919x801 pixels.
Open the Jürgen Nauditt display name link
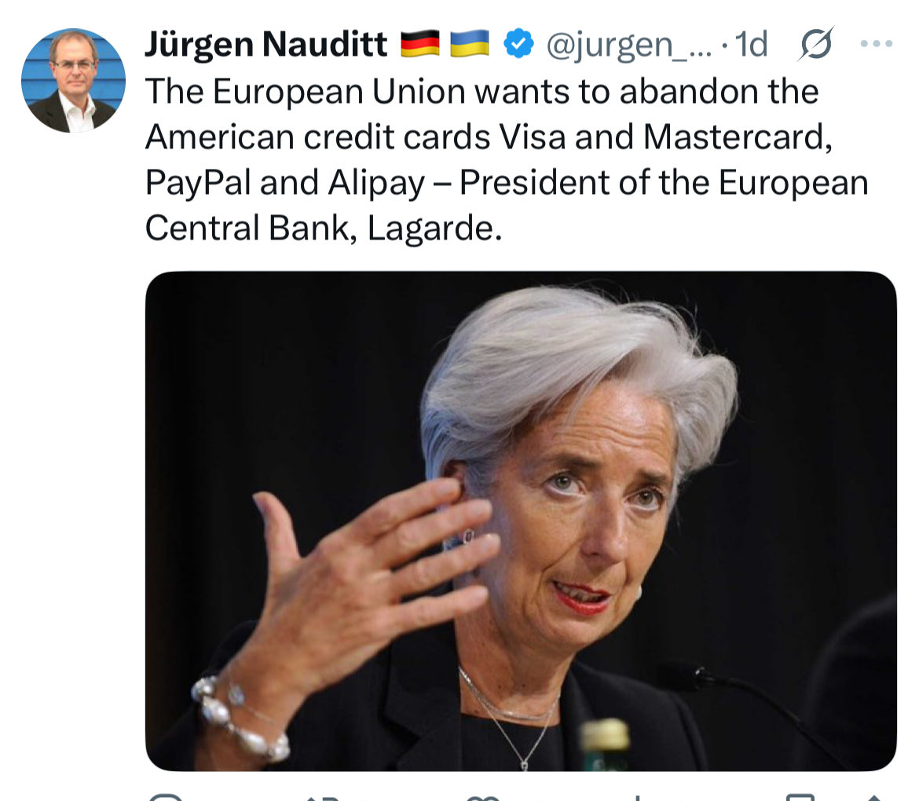pos(266,45)
